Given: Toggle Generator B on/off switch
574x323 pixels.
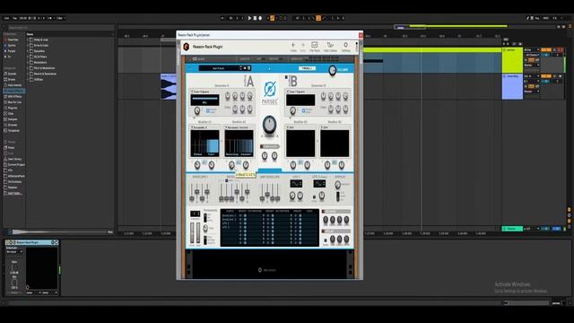Looking at the screenshot, I should (x=286, y=77).
